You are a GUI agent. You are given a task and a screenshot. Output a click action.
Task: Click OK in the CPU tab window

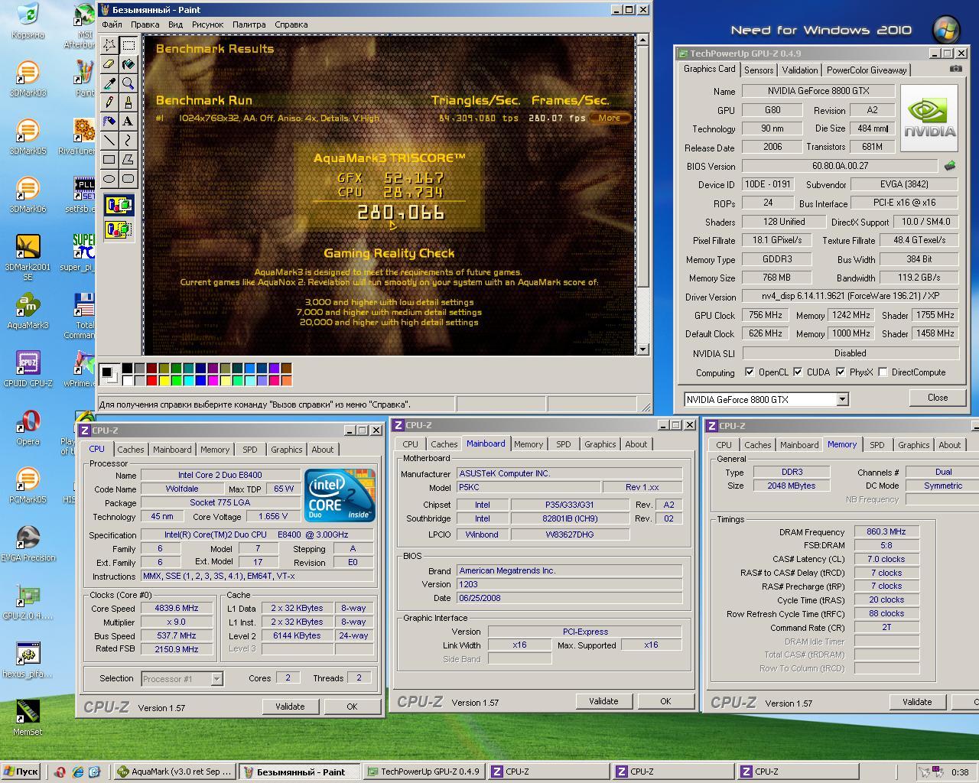tap(352, 707)
